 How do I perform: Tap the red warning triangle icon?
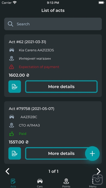click(12, 67)
